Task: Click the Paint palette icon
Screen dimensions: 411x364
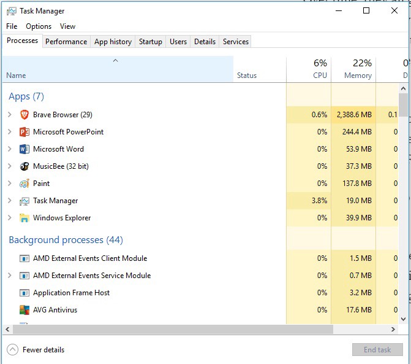Action: pos(25,184)
